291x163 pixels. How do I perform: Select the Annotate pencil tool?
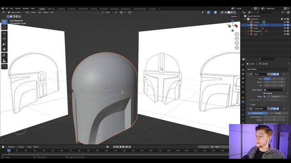click(4, 55)
